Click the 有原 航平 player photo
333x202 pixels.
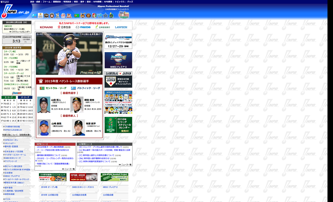[x=79, y=128]
